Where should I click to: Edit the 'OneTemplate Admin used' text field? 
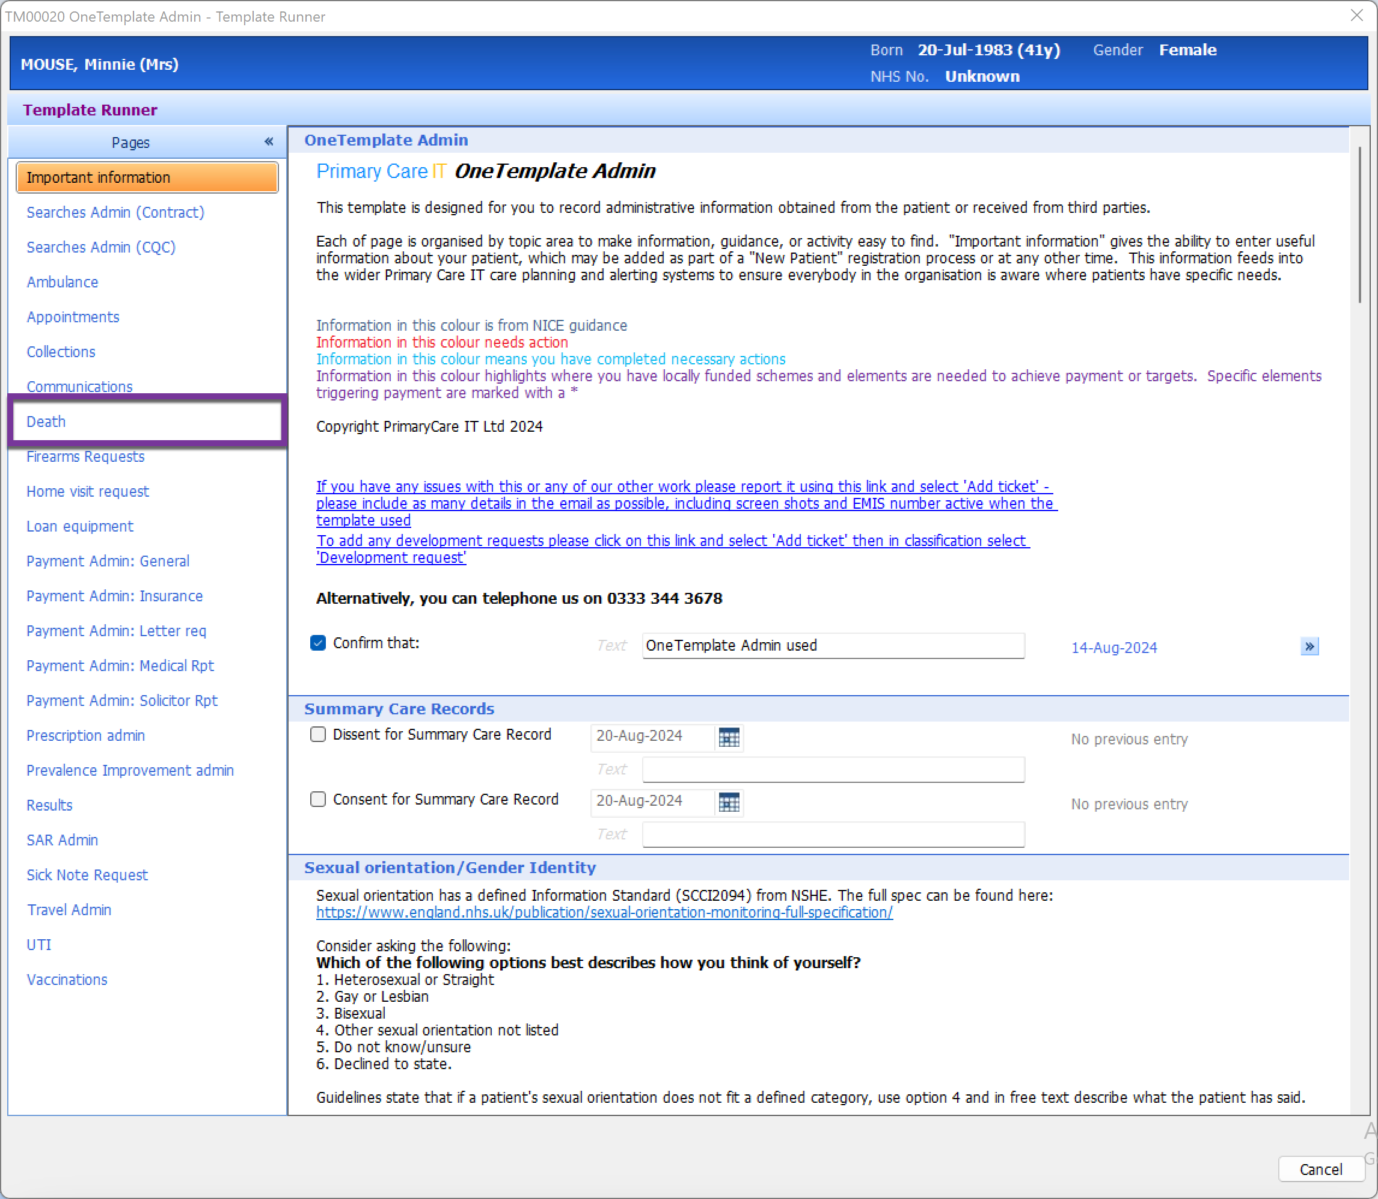(x=833, y=646)
